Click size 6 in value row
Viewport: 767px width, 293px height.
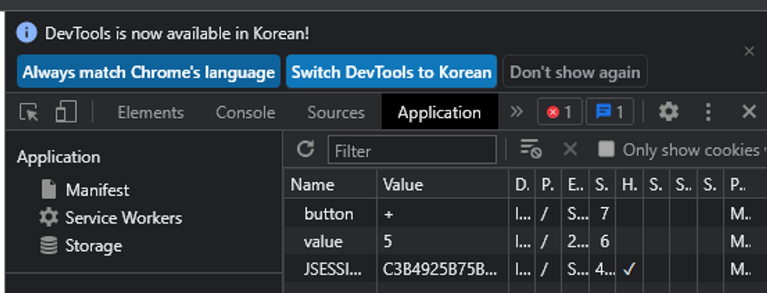pyautogui.click(x=604, y=242)
